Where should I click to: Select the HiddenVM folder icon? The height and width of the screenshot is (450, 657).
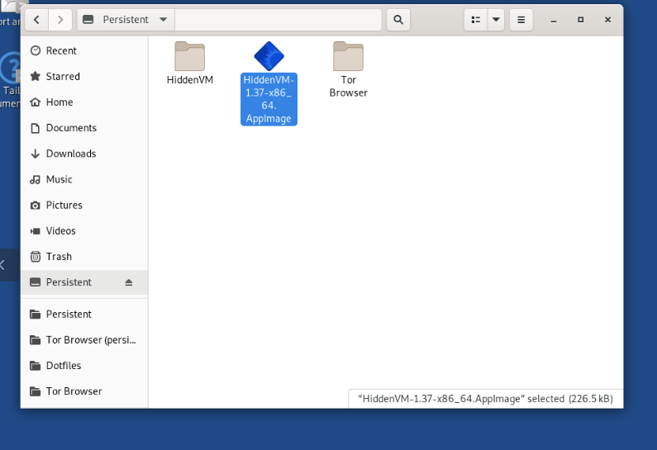tap(190, 56)
